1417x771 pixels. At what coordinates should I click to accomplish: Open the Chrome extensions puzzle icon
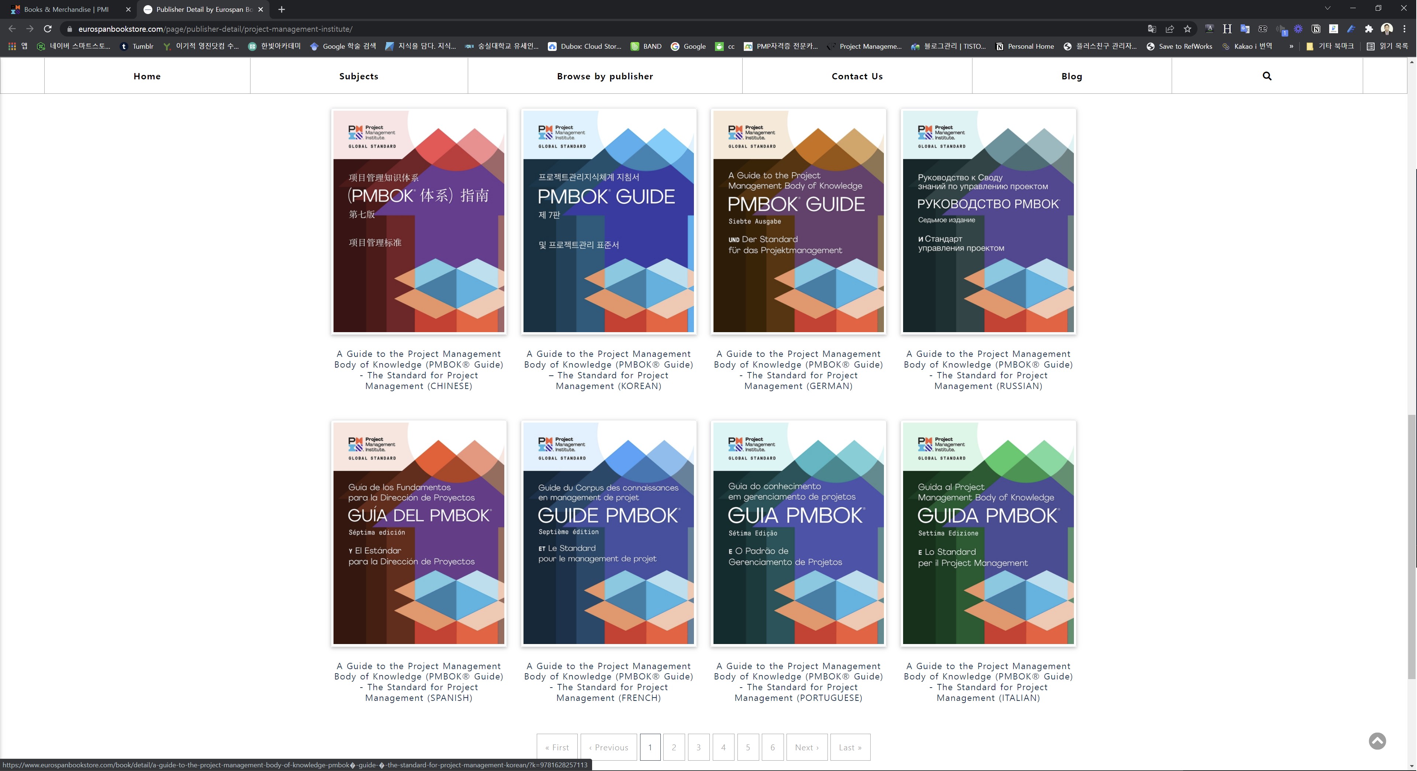[1369, 29]
